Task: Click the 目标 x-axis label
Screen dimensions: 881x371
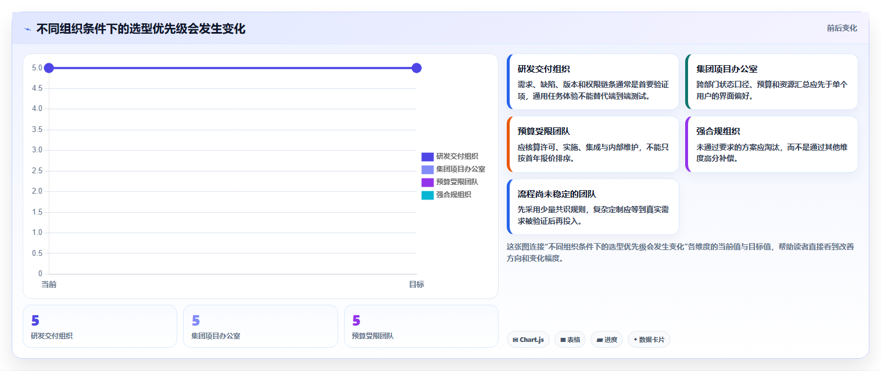Action: 416,284
